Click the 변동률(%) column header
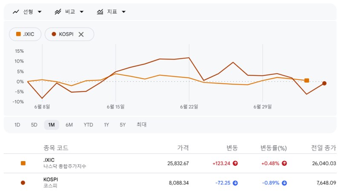 [274, 148]
